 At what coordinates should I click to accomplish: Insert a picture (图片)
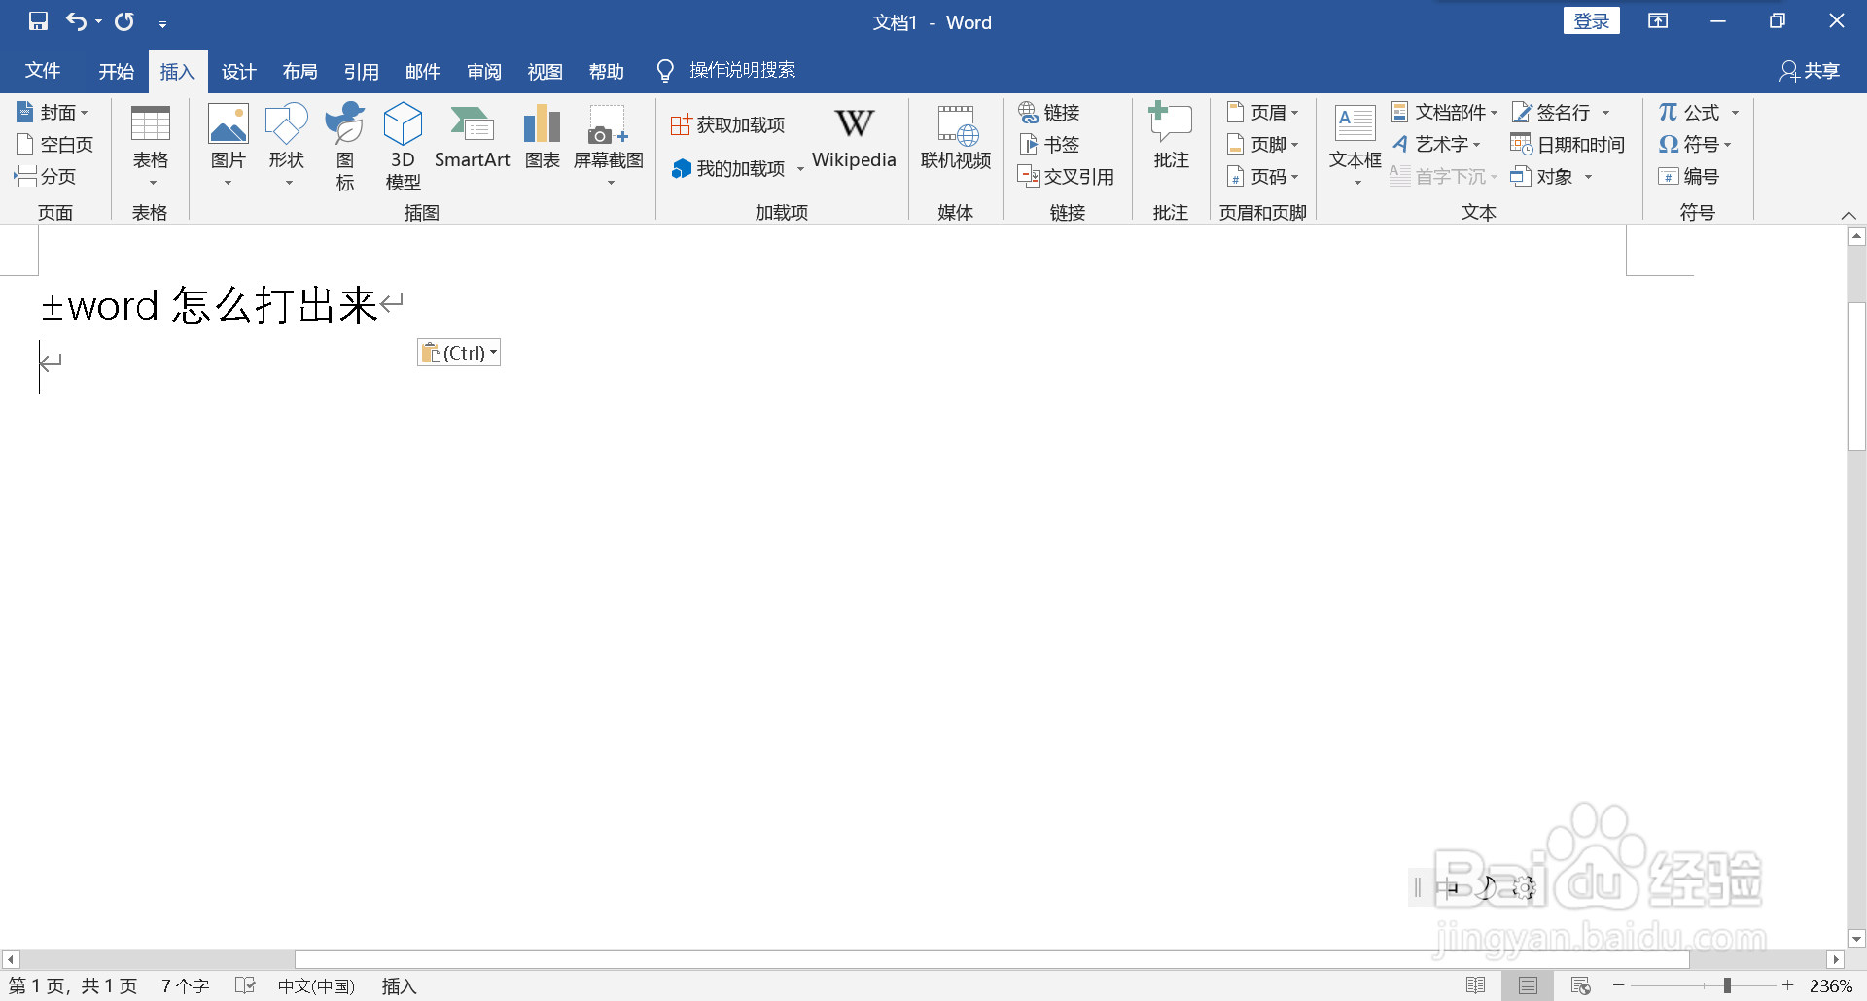click(229, 146)
